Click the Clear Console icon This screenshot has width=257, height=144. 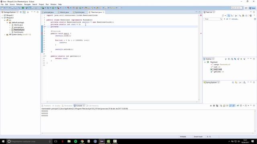221,106
